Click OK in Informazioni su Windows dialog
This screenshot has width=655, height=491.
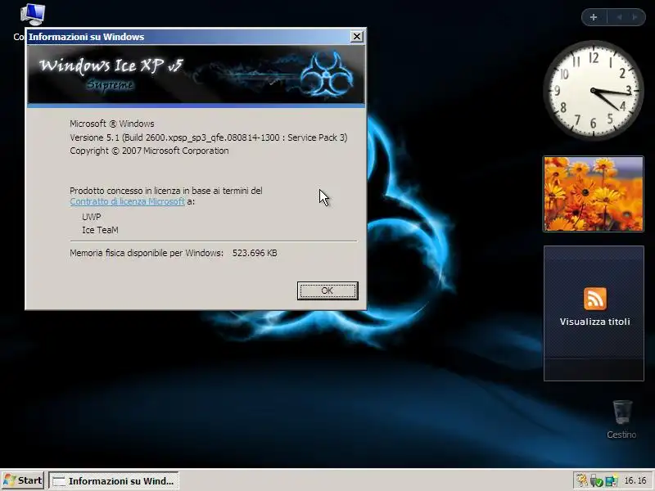pyautogui.click(x=327, y=291)
